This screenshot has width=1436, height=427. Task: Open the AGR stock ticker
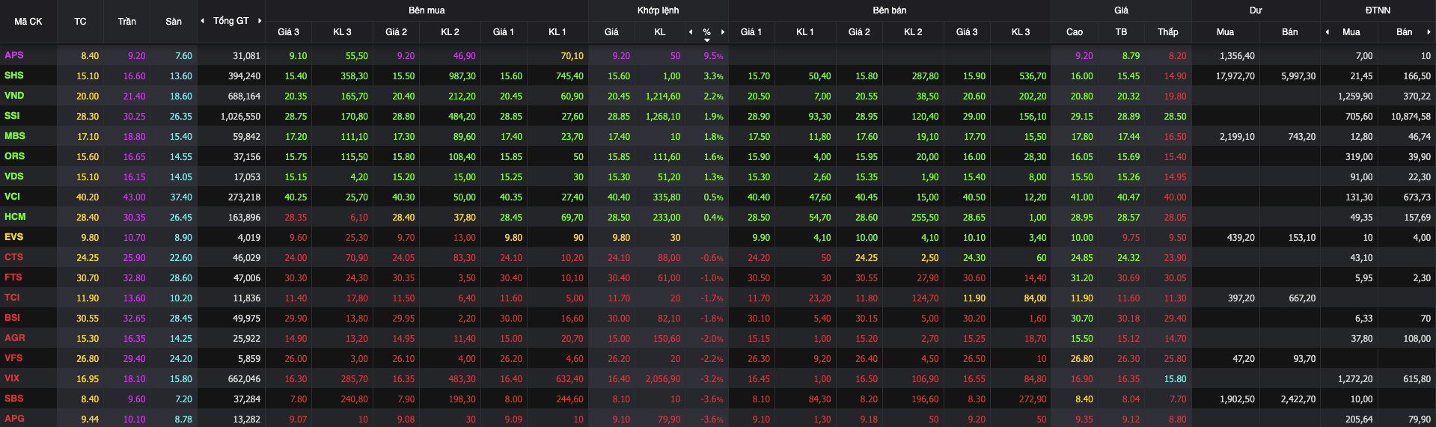tap(15, 338)
